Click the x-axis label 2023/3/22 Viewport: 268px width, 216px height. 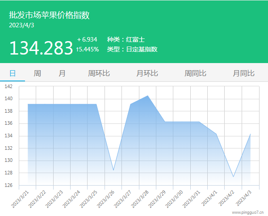37,199
